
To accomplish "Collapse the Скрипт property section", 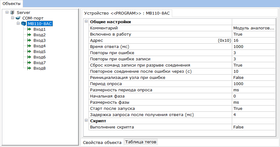I will pos(86,121).
